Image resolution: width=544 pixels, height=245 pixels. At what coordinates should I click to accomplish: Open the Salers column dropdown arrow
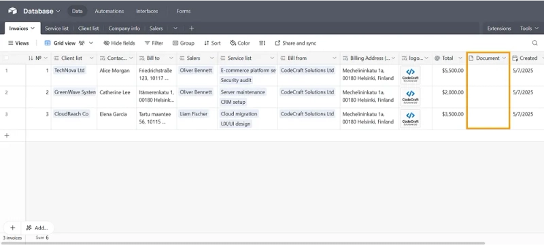tap(211, 58)
